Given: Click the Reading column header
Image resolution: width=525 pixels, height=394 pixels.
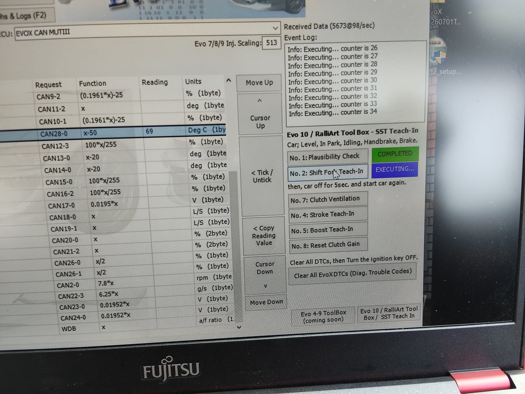Looking at the screenshot, I should point(154,82).
